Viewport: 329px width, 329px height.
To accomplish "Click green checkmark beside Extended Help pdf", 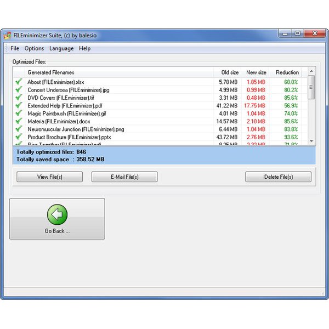I will tap(19, 105).
